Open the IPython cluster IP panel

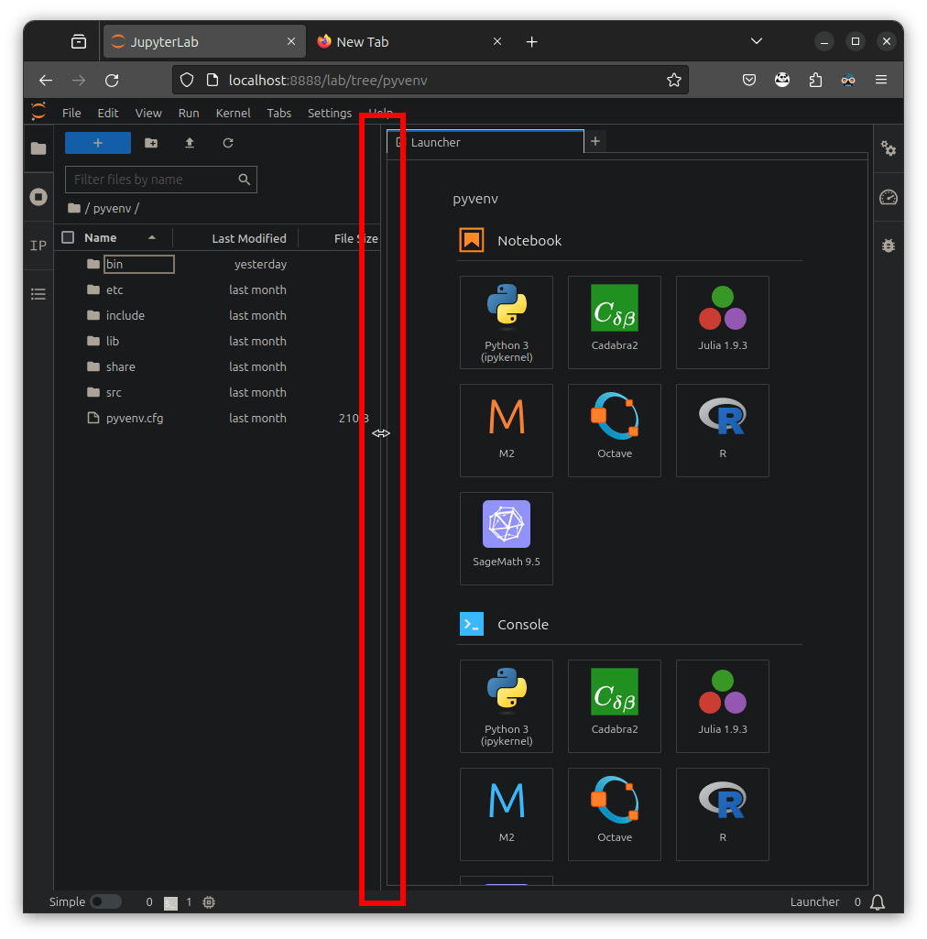[x=38, y=245]
